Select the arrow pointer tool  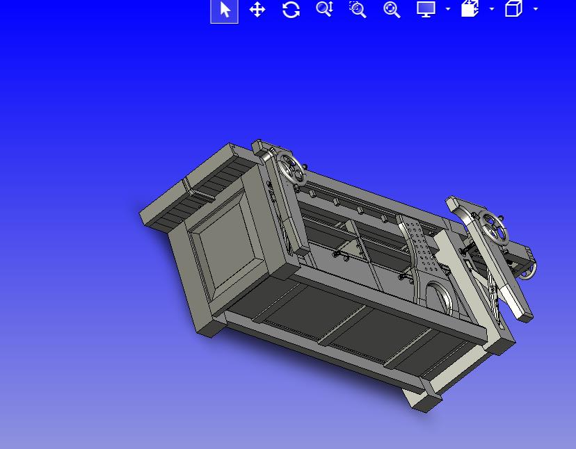[x=224, y=10]
